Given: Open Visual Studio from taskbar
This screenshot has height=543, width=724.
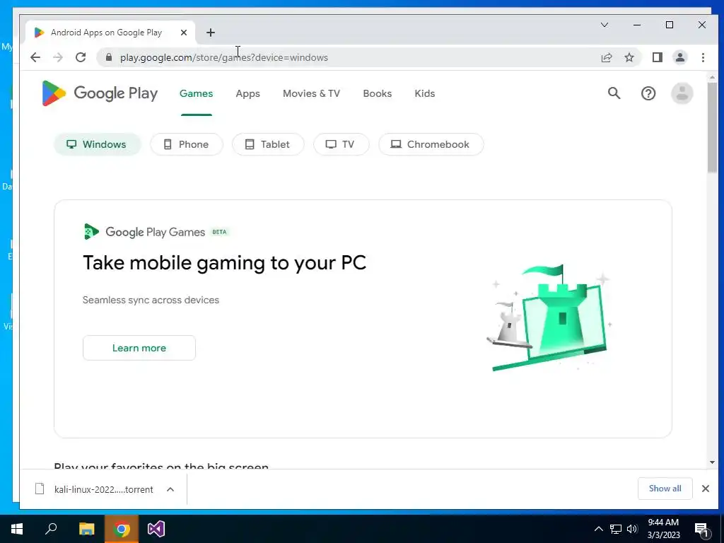Looking at the screenshot, I should click(x=156, y=529).
